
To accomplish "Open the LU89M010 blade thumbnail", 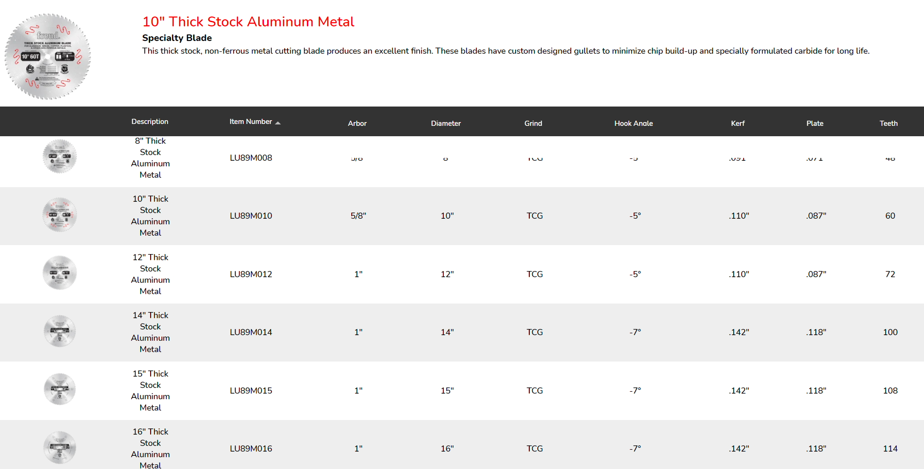I will [59, 215].
